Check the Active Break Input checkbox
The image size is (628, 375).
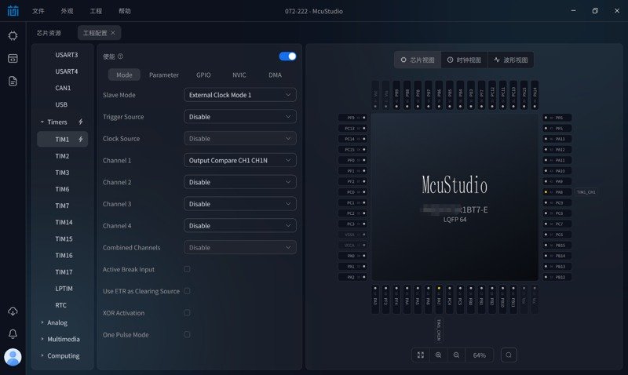coord(187,269)
